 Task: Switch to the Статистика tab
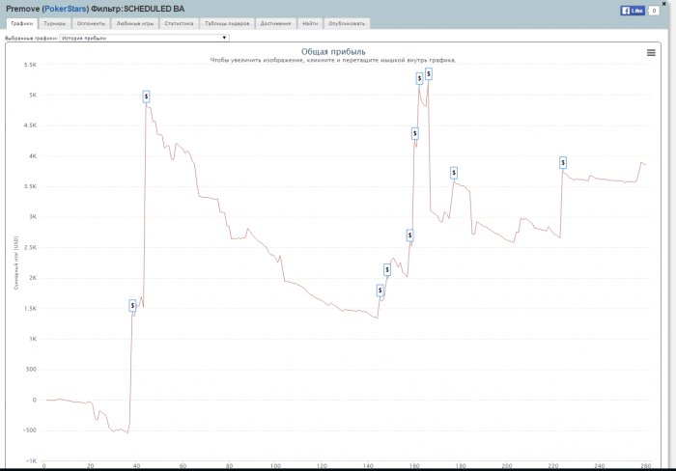[179, 24]
